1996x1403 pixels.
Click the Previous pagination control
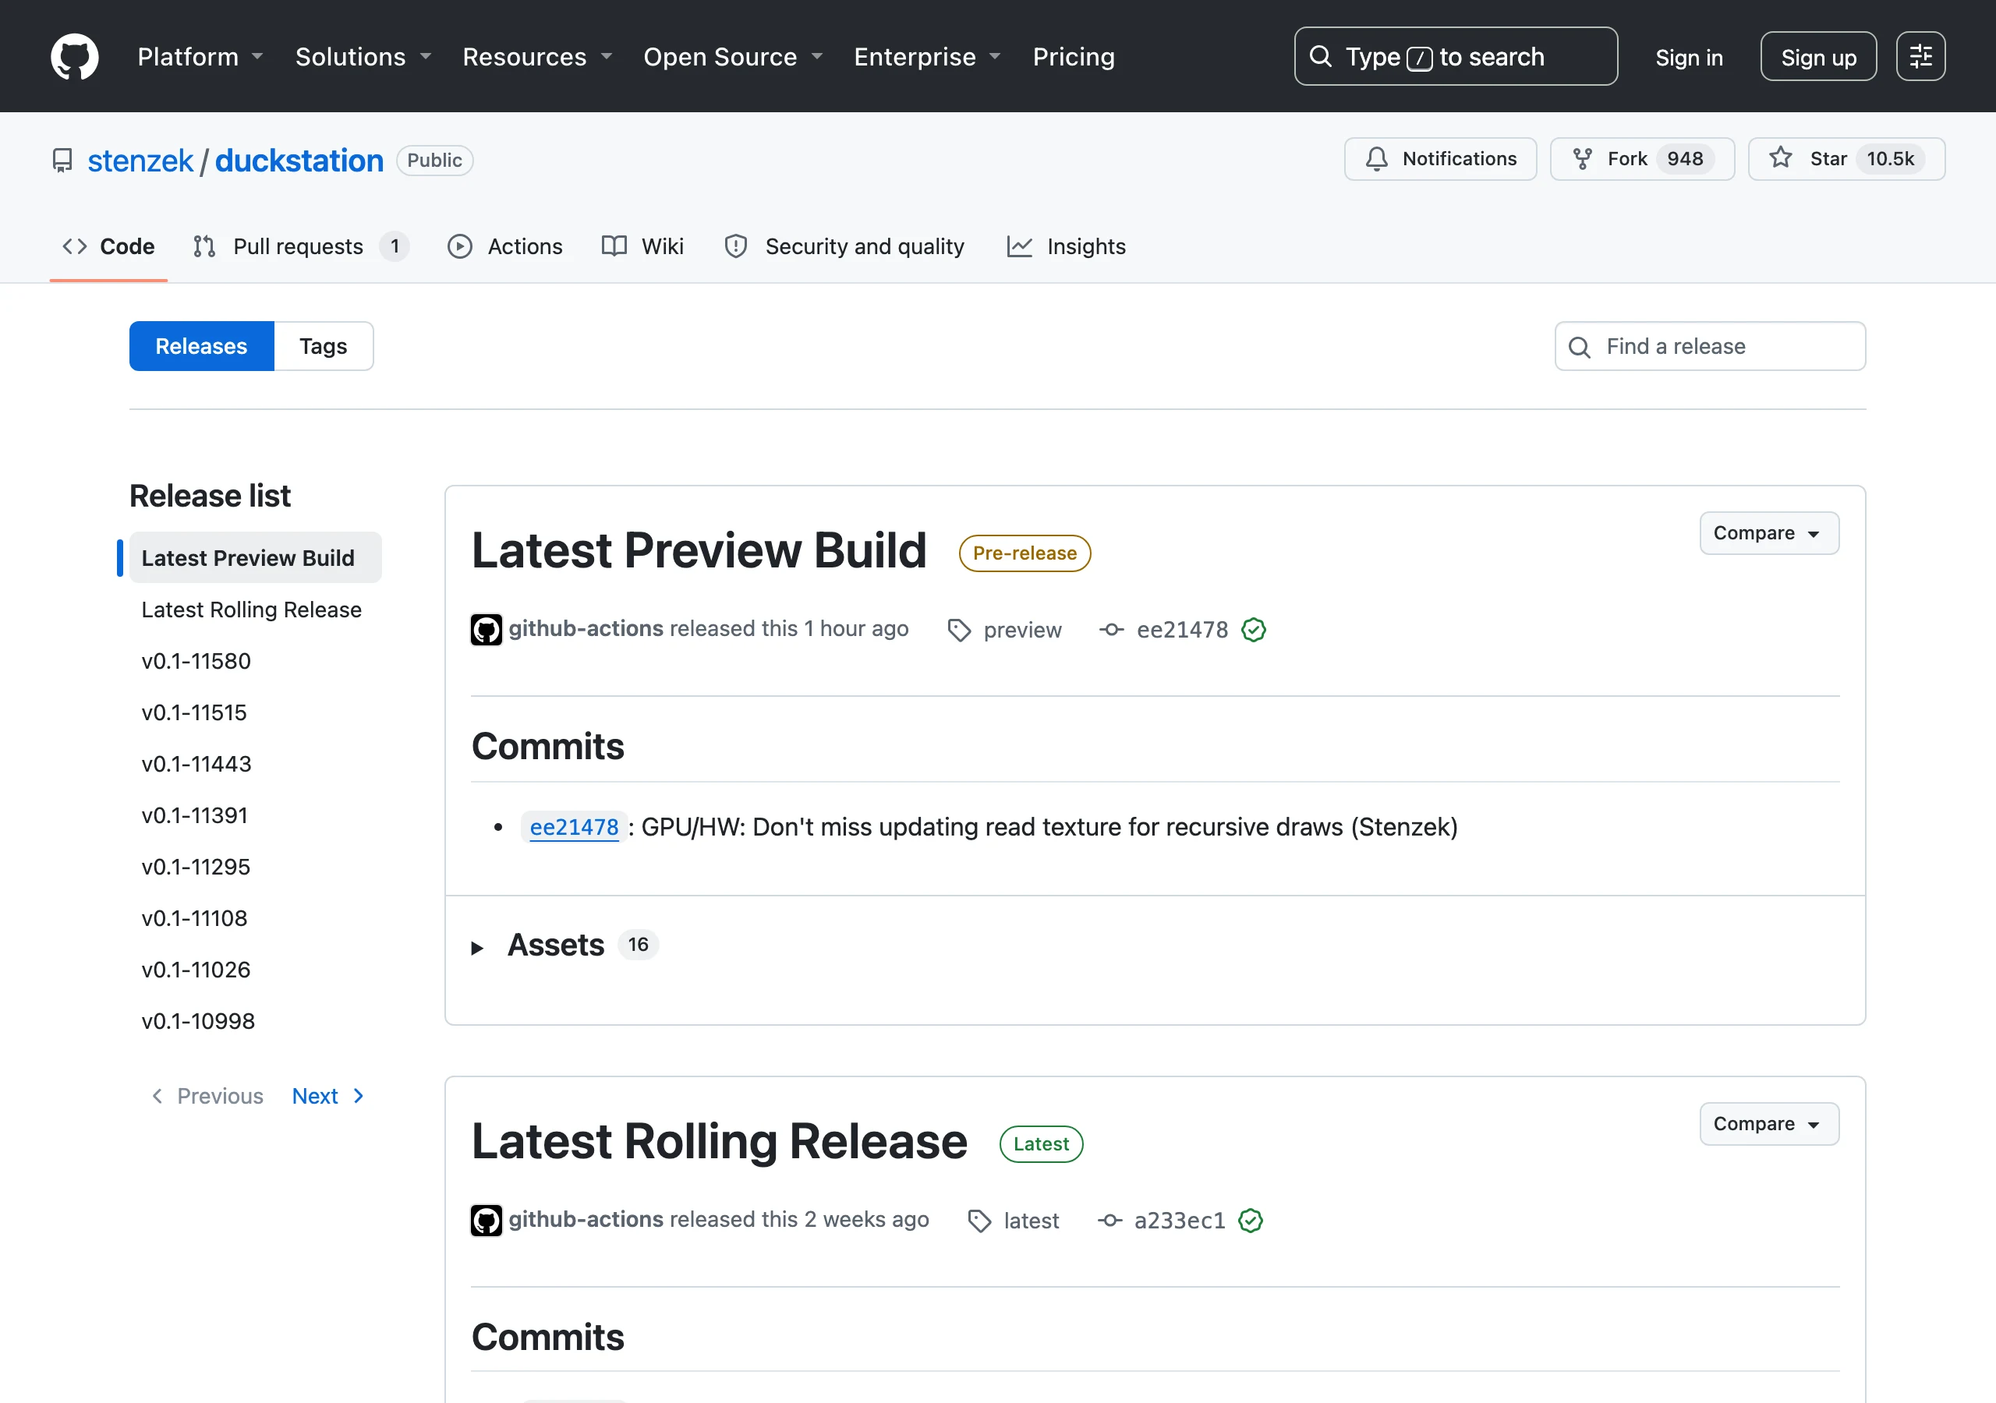[x=207, y=1096]
